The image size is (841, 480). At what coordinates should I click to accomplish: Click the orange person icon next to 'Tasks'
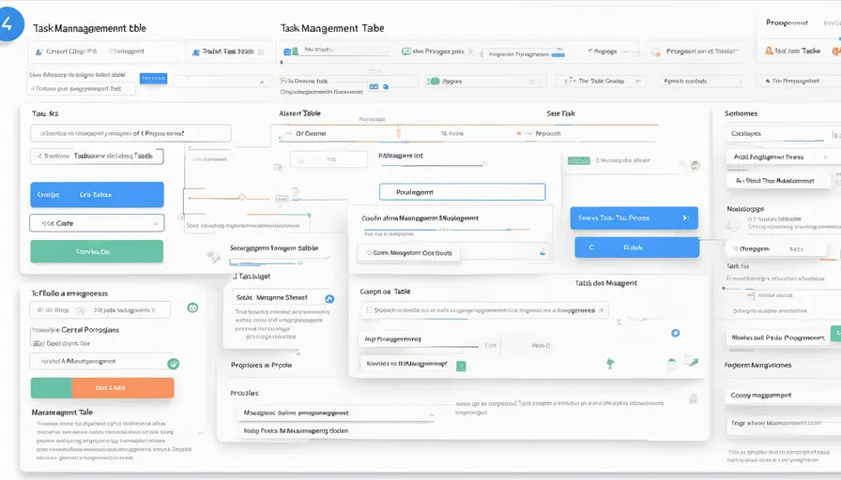(x=770, y=52)
